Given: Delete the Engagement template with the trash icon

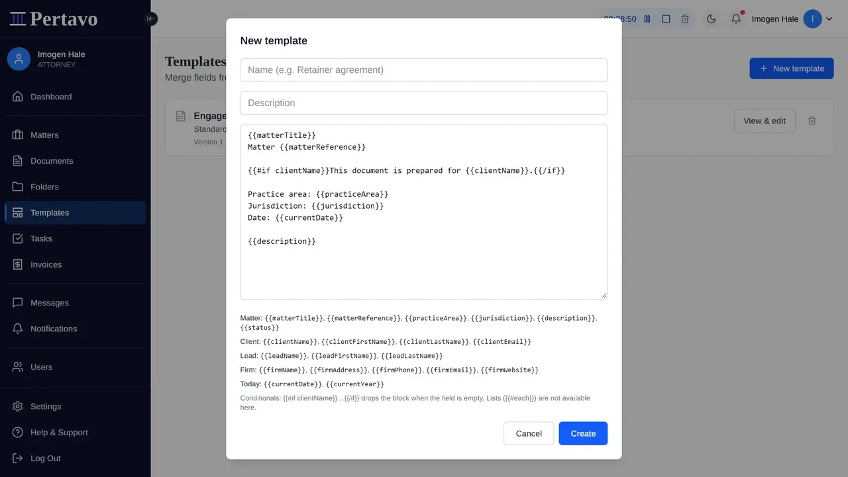Looking at the screenshot, I should (x=812, y=121).
